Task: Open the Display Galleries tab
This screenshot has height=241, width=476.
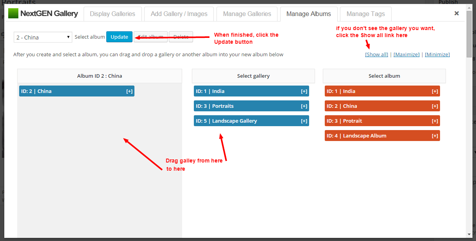Action: (113, 14)
